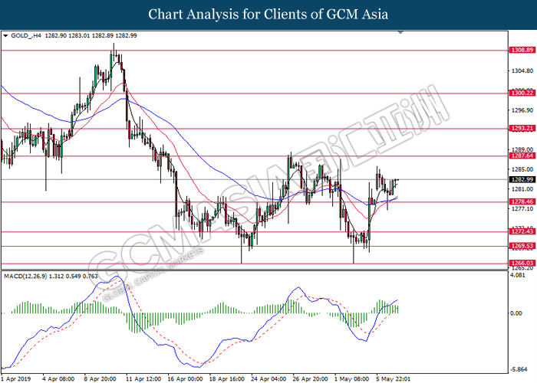Click the Chart Analysis for Clients heading
This screenshot has width=537, height=383.
click(268, 15)
